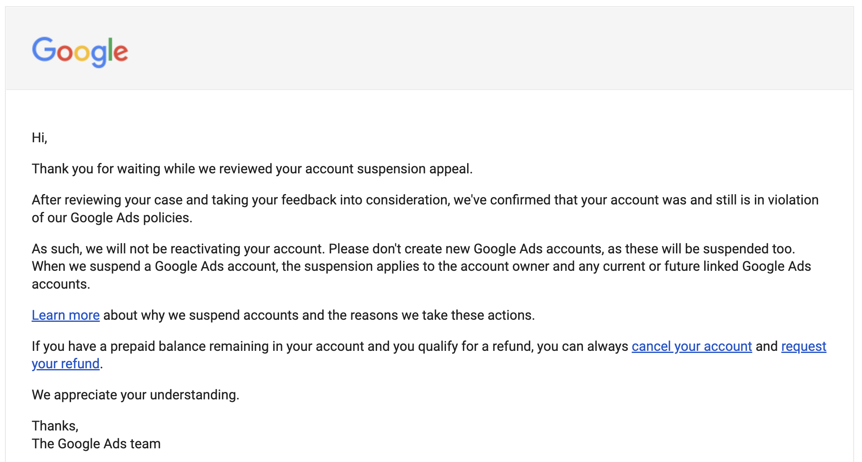
Task: Click the 'When we suspend a Google Ads' line
Action: point(421,266)
